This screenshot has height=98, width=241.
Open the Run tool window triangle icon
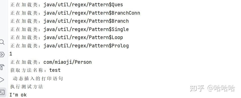click(2, 80)
